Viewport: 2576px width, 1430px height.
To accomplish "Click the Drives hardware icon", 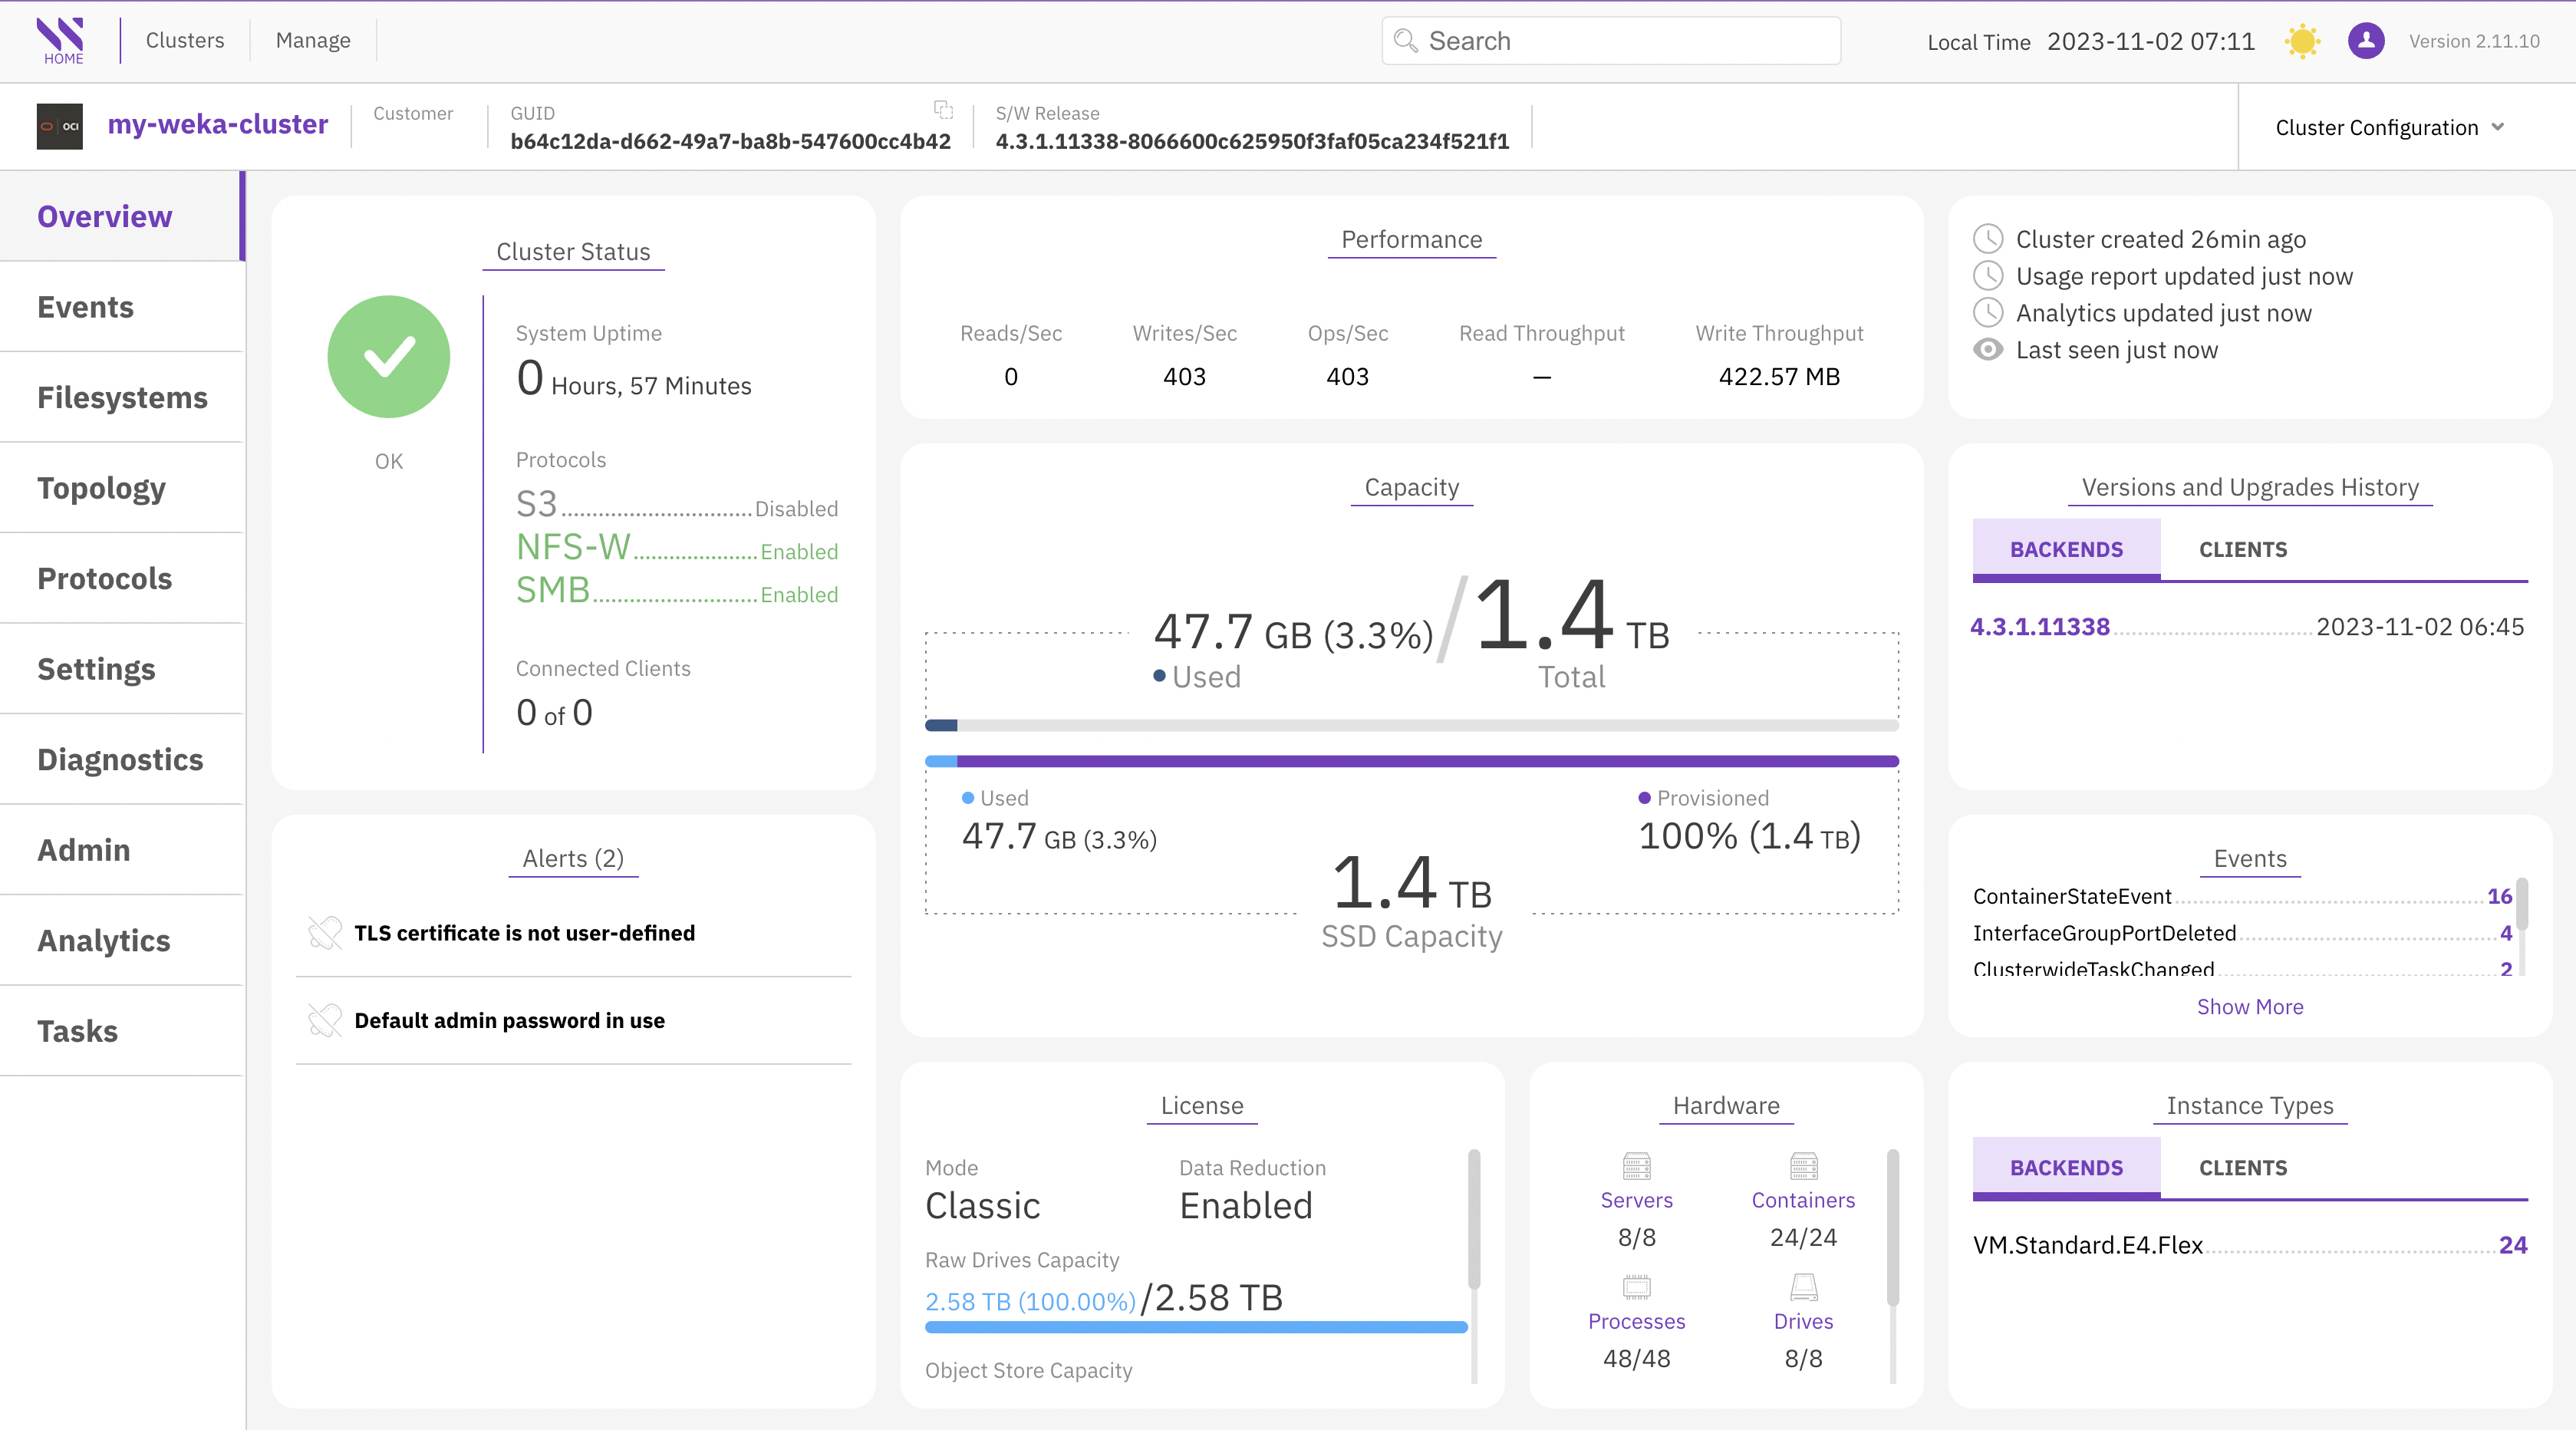I will click(1803, 1286).
